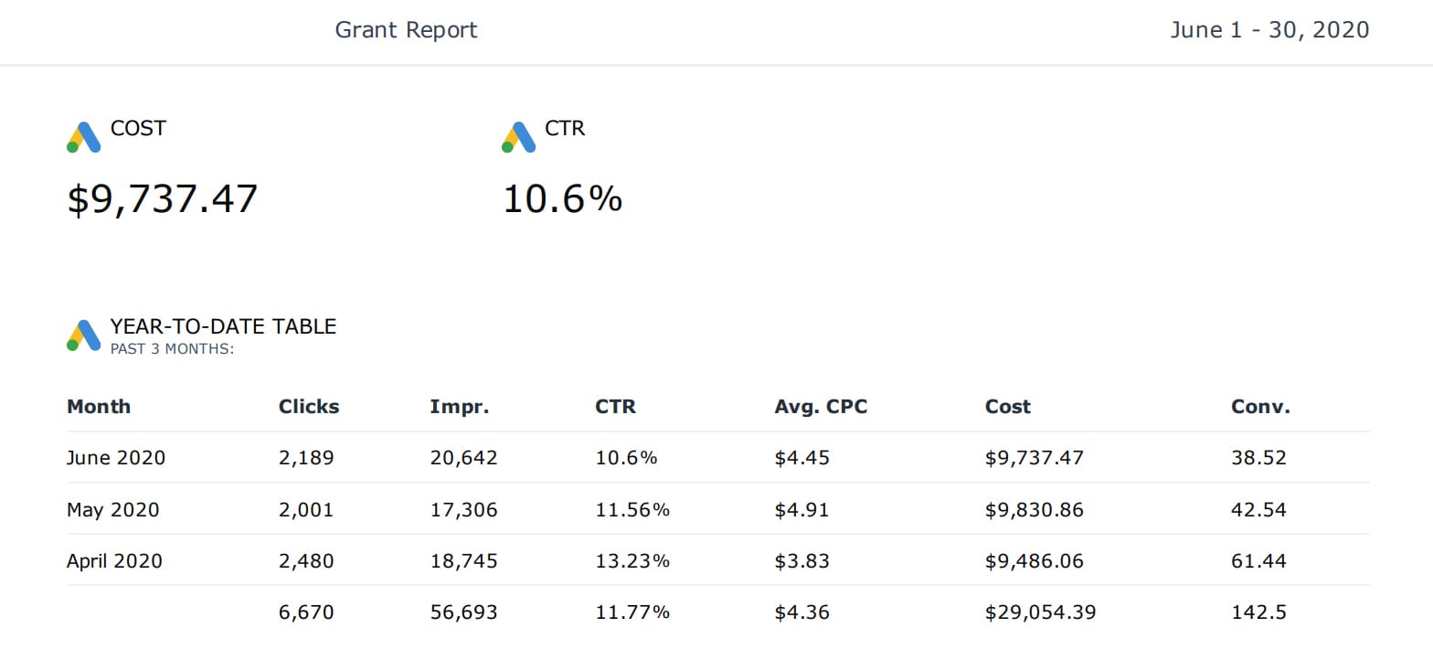Click the Conv. column header
Image resolution: width=1433 pixels, height=649 pixels.
1260,407
